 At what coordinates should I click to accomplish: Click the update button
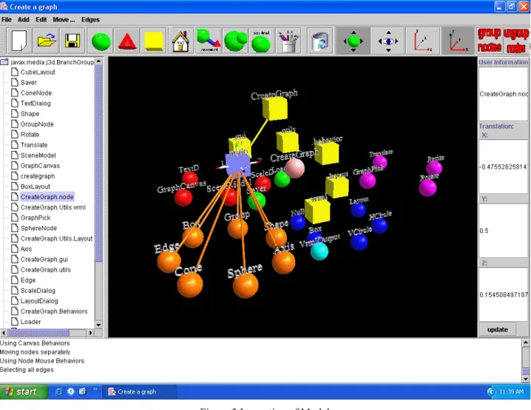click(498, 329)
